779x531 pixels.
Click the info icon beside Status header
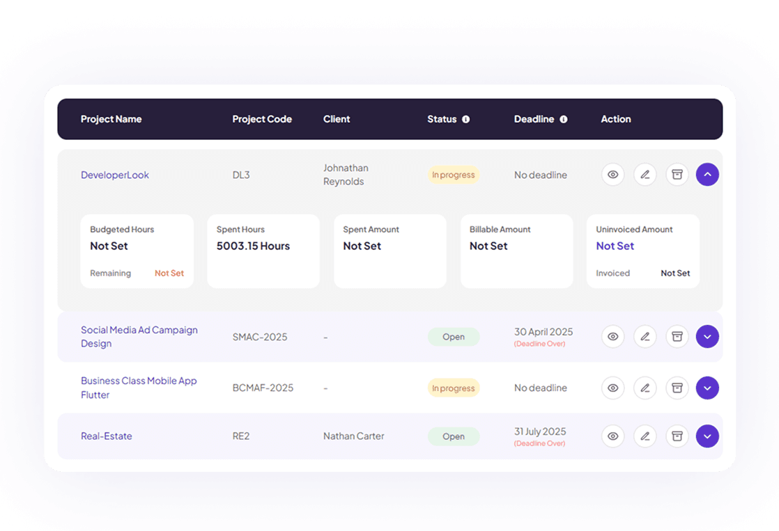point(465,119)
